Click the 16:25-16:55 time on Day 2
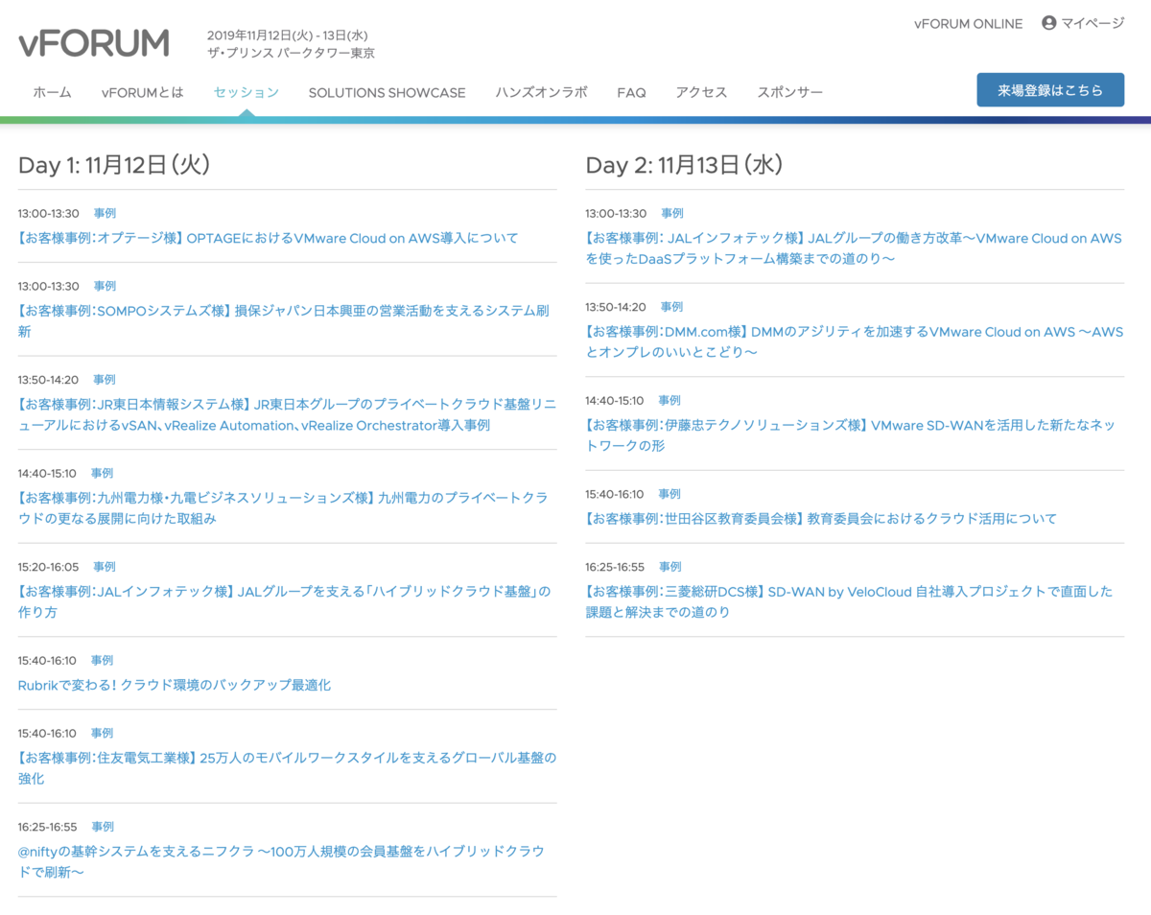1151x915 pixels. [616, 567]
